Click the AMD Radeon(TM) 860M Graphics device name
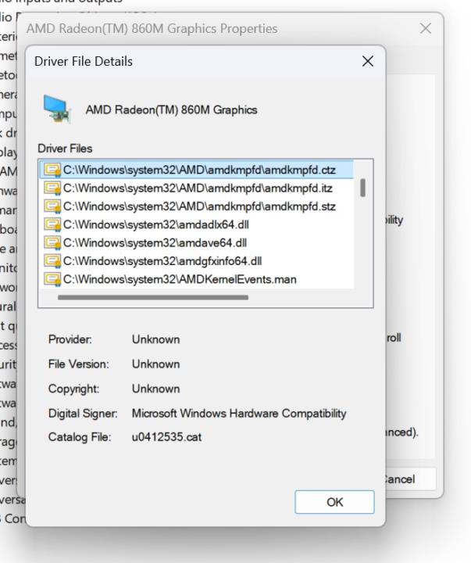Image resolution: width=471 pixels, height=563 pixels. 172,110
